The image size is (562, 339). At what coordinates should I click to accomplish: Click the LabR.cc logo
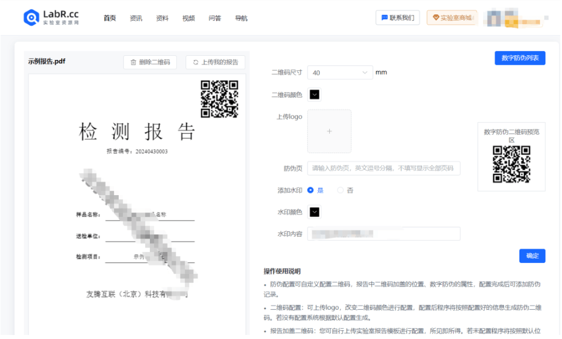(x=51, y=17)
